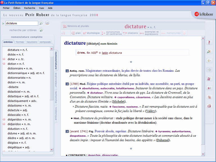Select entry dièdre in the list
The width and height of the screenshot is (216, 162).
click(x=21, y=138)
